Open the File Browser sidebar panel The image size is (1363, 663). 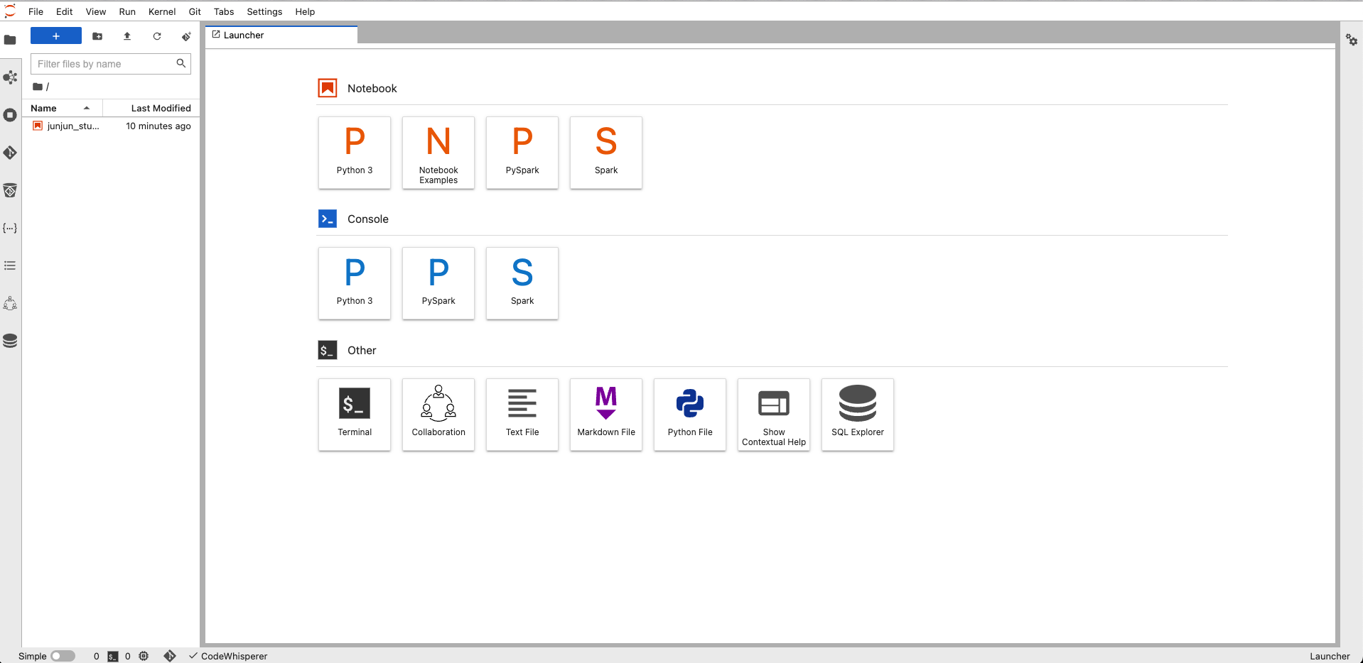pos(10,40)
